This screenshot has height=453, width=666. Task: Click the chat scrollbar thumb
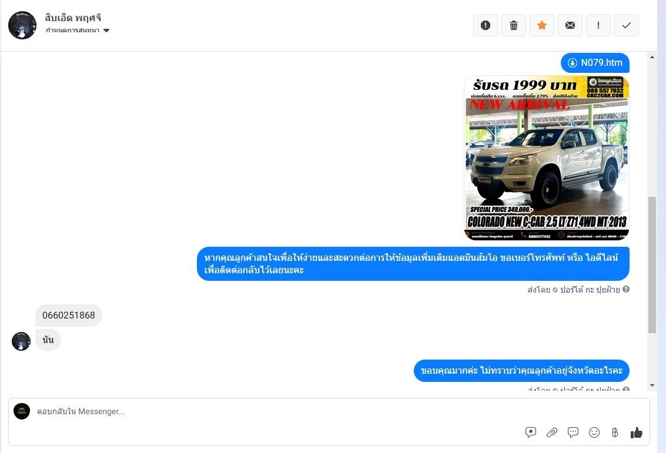point(652,265)
